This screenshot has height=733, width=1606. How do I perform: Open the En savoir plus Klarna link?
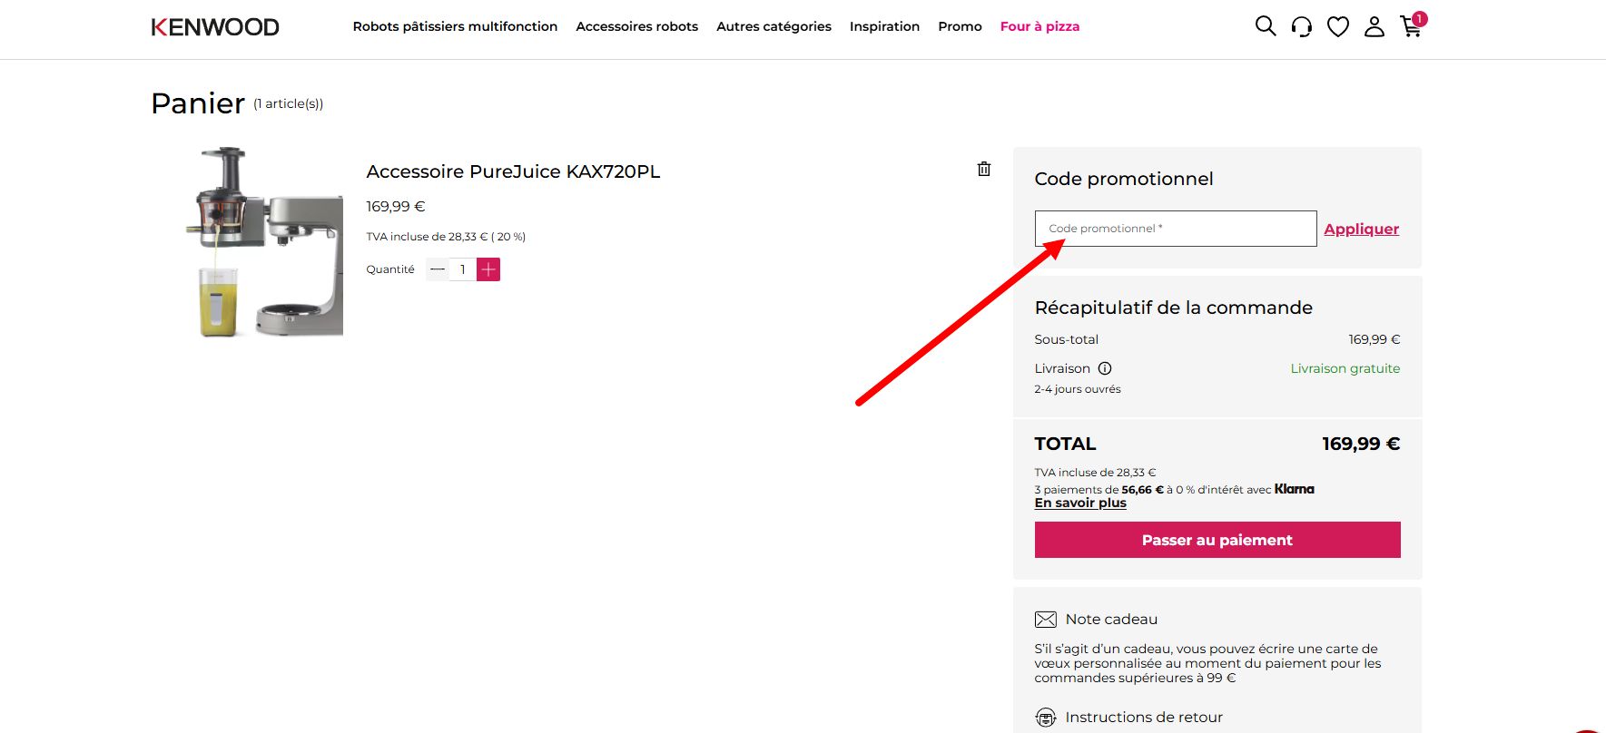click(x=1080, y=503)
